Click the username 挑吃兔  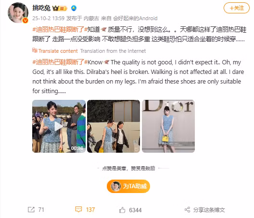pyautogui.click(x=41, y=8)
